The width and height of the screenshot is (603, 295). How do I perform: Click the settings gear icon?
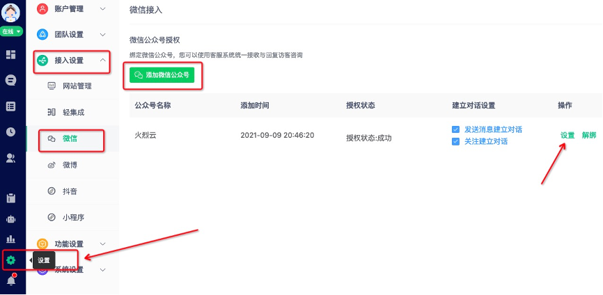click(x=10, y=260)
